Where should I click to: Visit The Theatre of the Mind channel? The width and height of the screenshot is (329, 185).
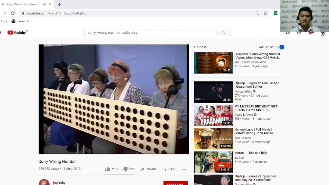click(250, 62)
